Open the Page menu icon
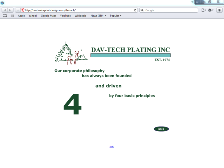The image size is (224, 168). click(204, 10)
